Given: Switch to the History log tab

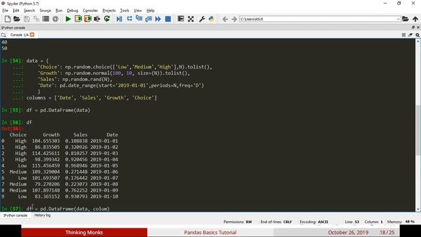Looking at the screenshot, I should point(42,215).
